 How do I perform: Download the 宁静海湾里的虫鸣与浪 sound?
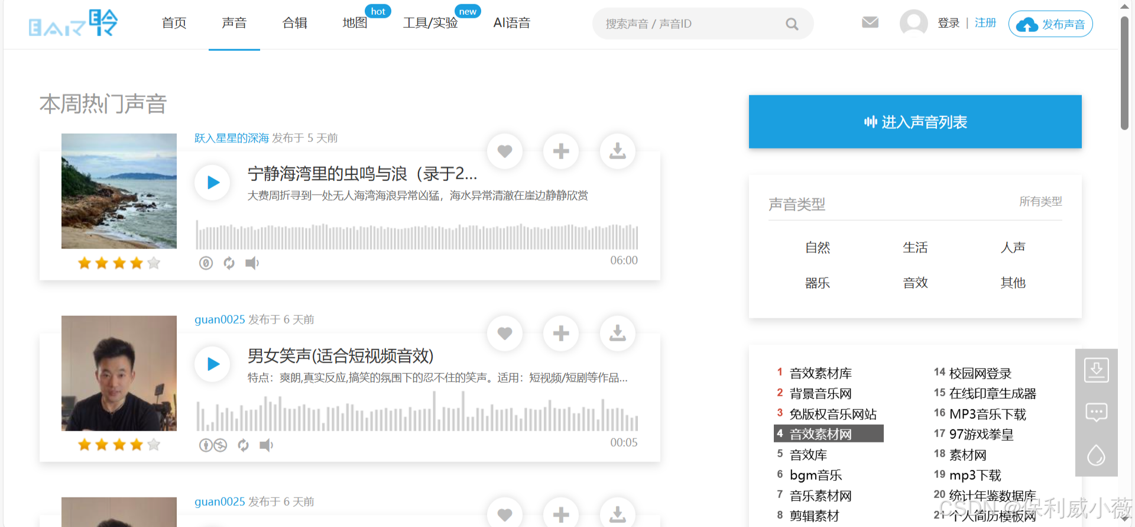click(618, 151)
